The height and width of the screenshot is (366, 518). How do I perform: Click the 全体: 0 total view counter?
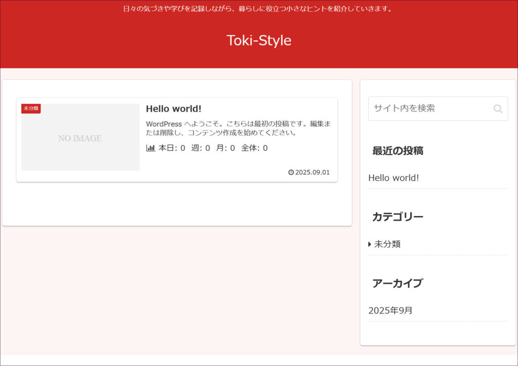coord(254,148)
